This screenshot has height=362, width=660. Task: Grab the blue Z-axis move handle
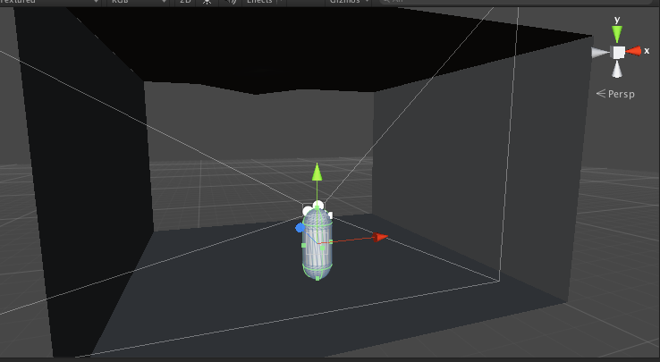(300, 228)
